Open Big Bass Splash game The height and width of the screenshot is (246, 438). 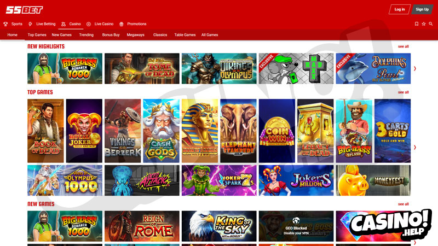pos(354,131)
